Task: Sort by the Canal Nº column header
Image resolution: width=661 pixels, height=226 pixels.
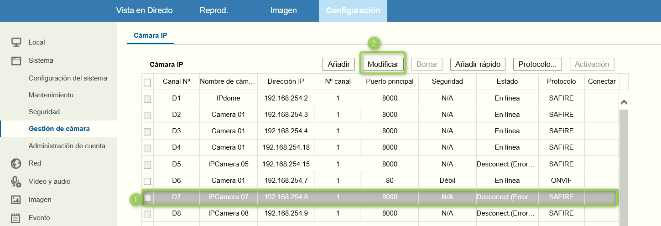Action: point(177,81)
